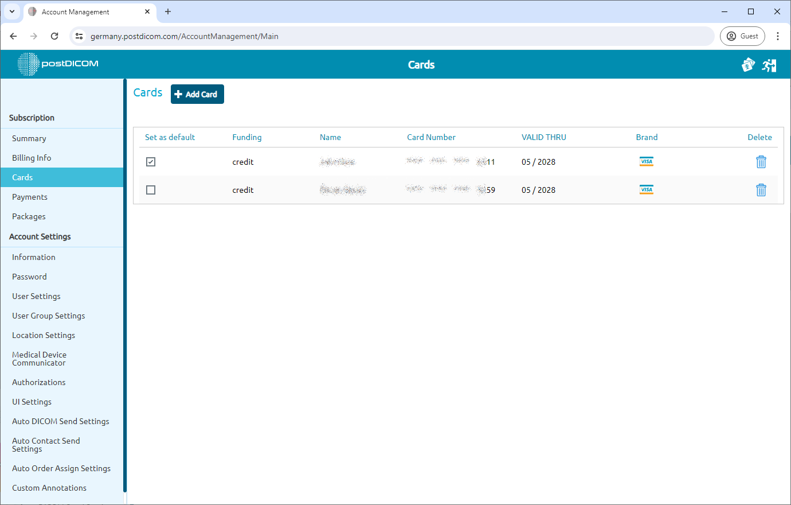The image size is (791, 505).
Task: Reload the page with the refresh icon
Action: [54, 36]
